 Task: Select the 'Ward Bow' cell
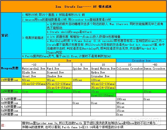pos(59,68)
